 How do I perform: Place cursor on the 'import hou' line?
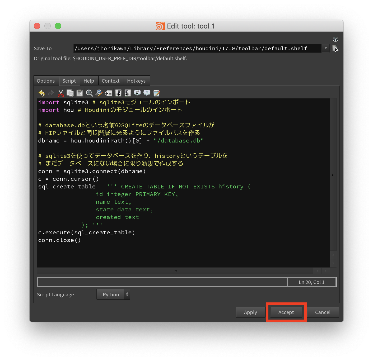(110, 110)
